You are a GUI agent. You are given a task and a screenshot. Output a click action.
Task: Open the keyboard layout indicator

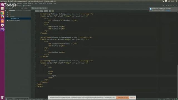[166, 1]
